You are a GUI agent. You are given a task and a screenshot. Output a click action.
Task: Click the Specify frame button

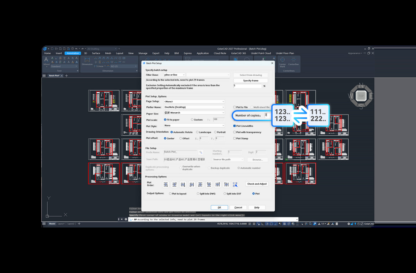[x=251, y=81]
